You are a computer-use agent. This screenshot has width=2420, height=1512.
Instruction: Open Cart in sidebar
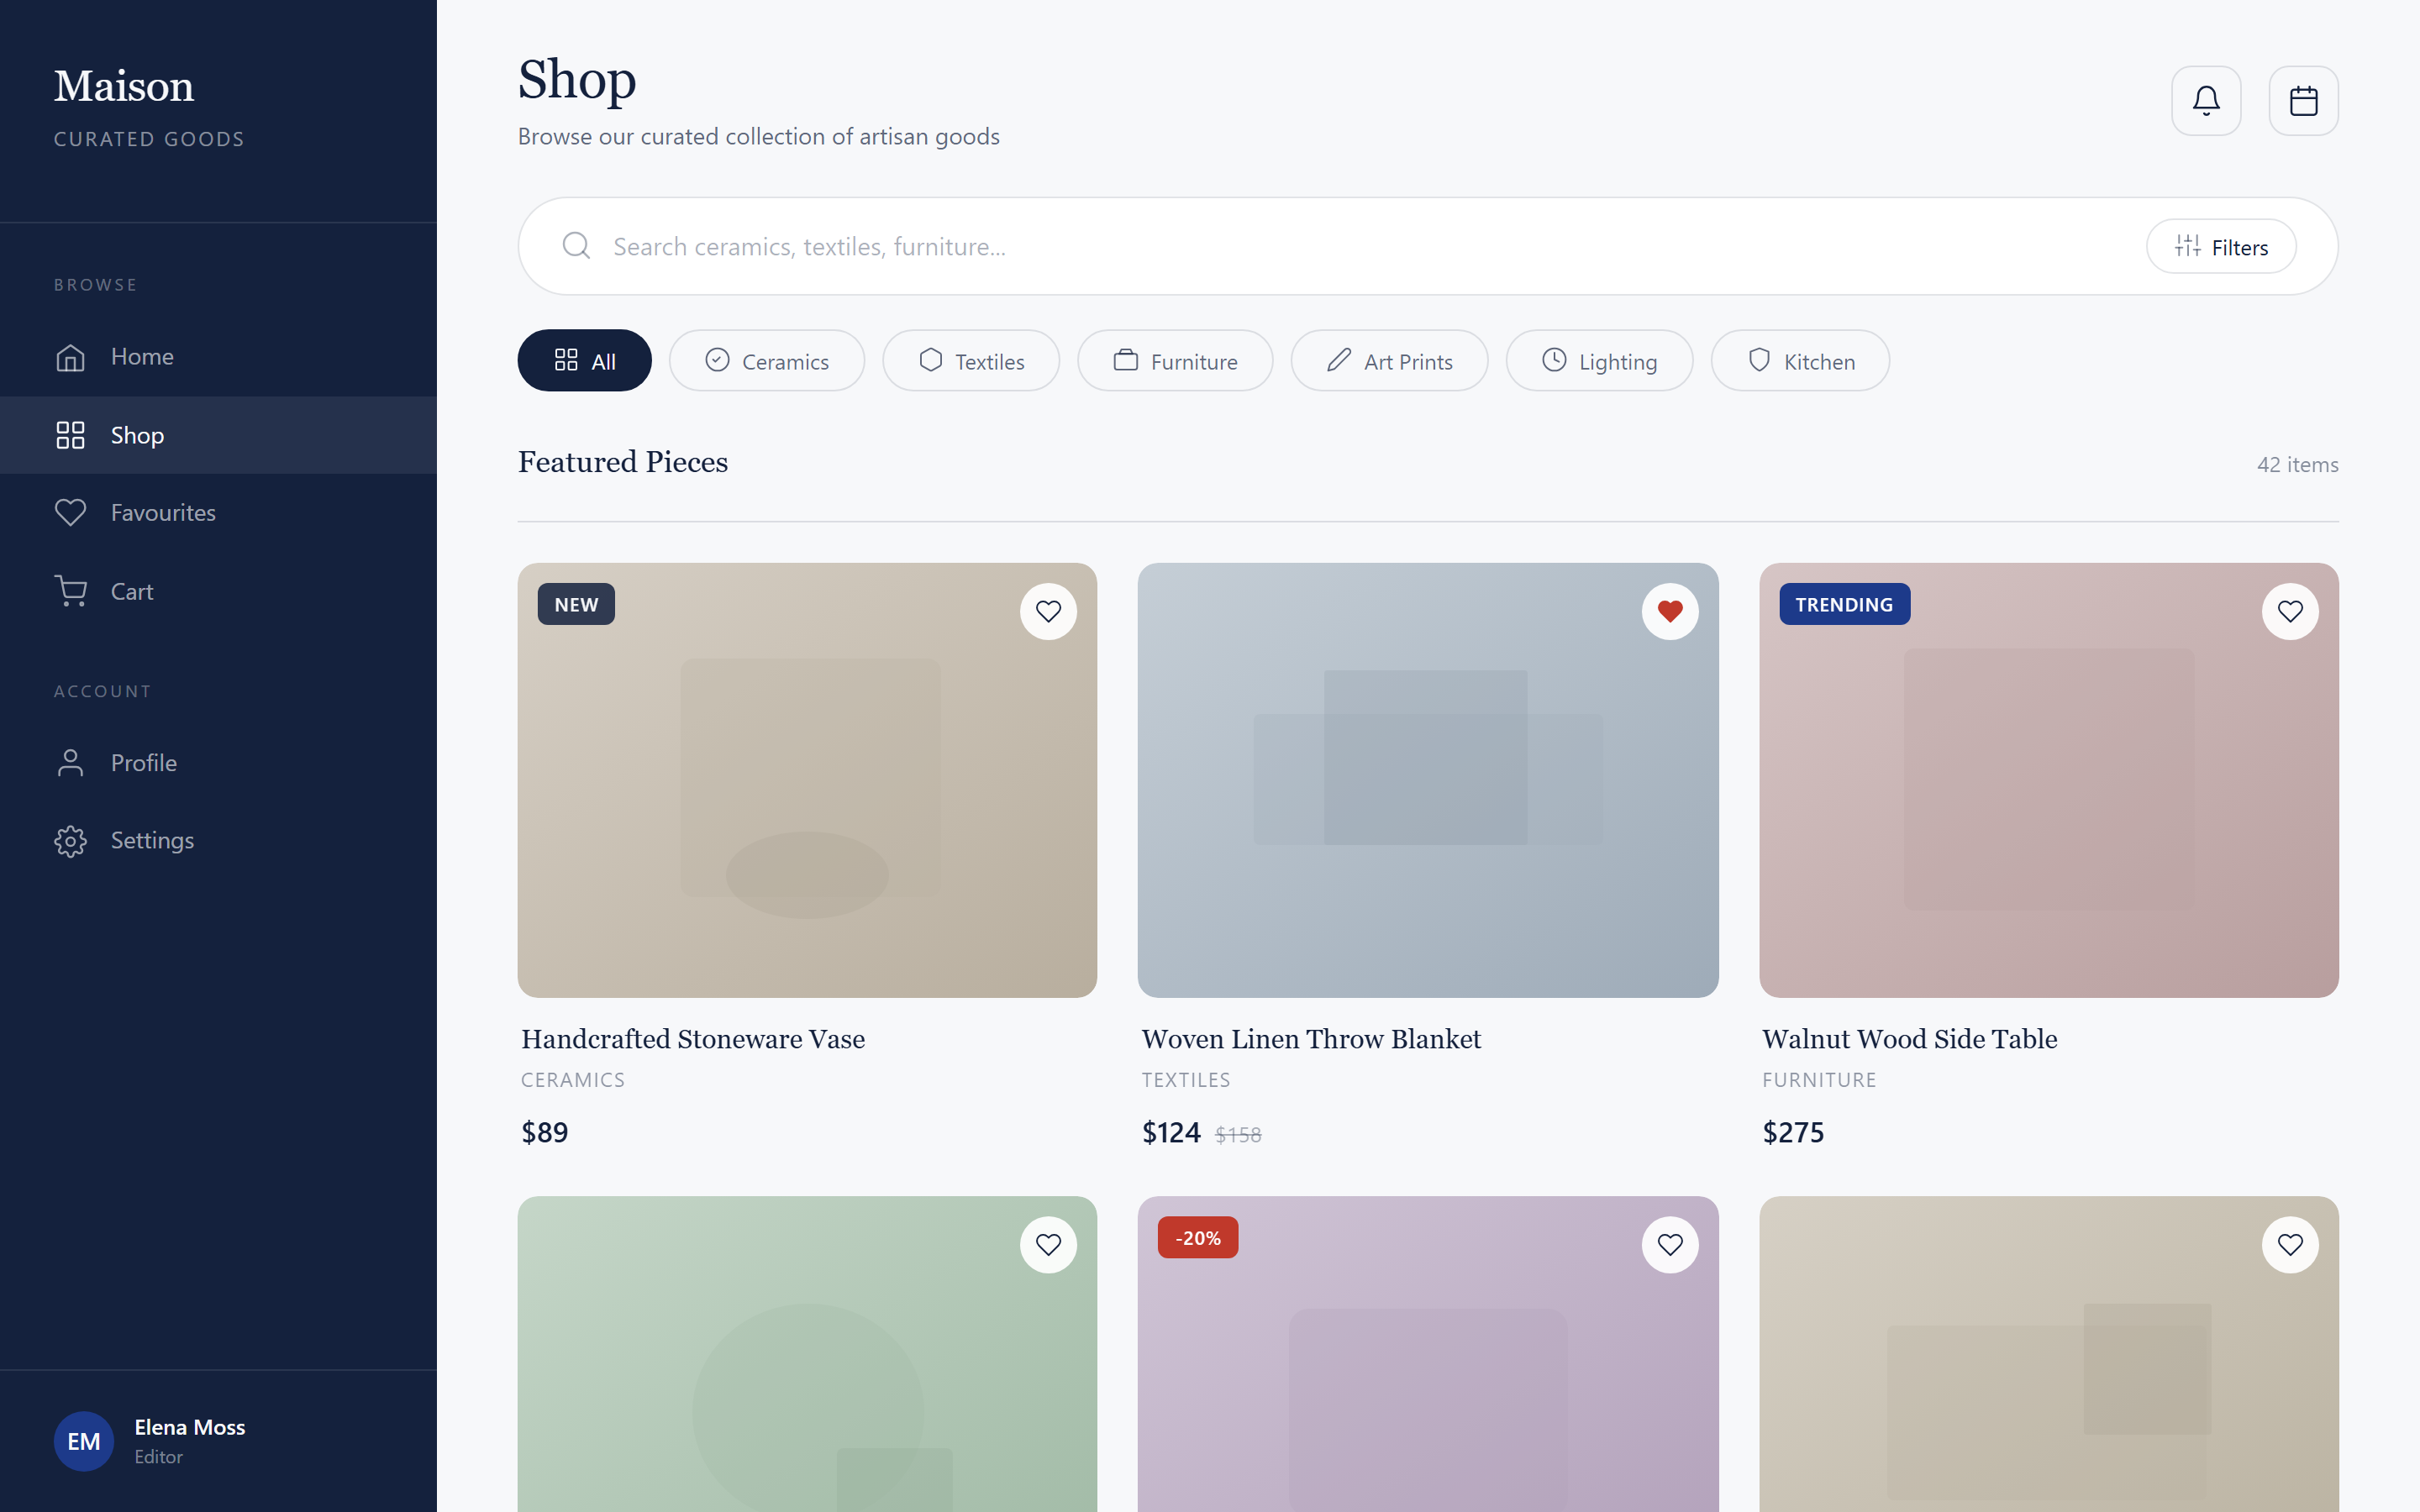pos(218,591)
